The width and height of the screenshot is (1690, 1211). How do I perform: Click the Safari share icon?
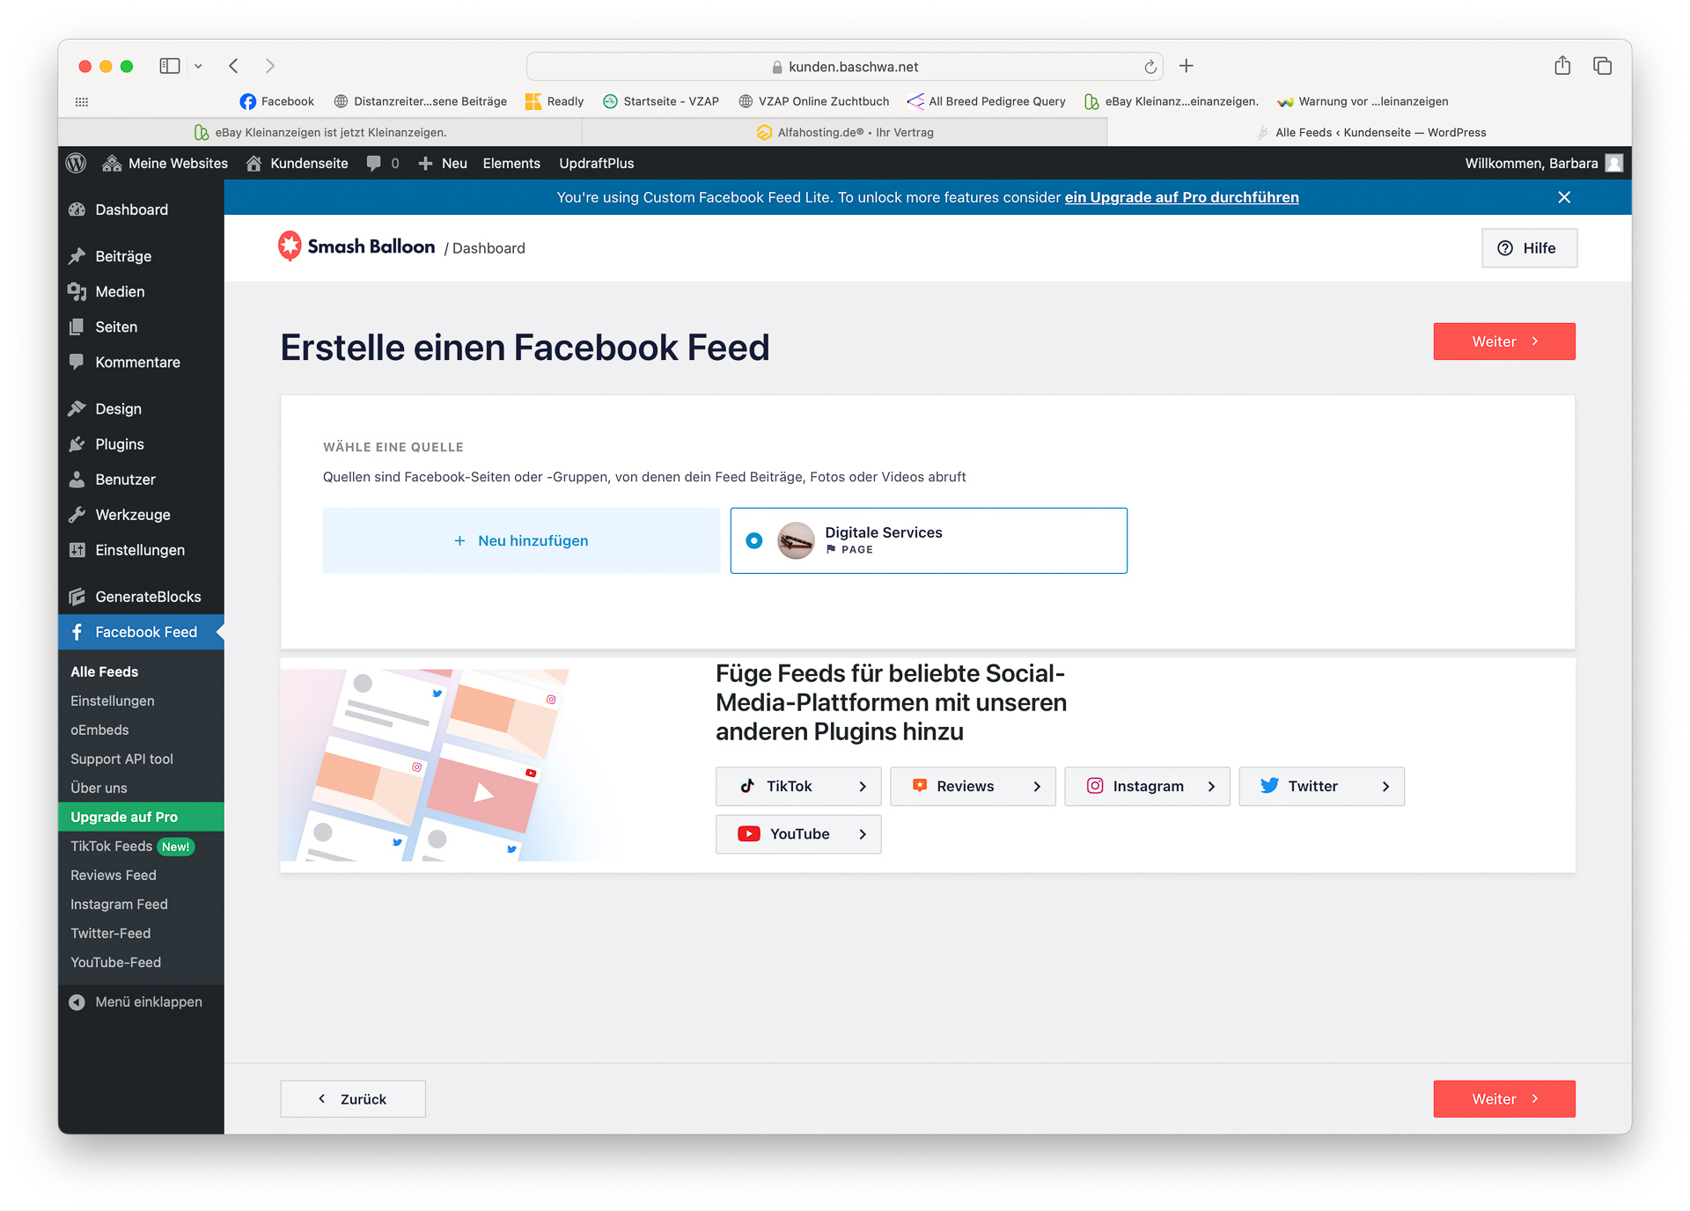(1561, 66)
